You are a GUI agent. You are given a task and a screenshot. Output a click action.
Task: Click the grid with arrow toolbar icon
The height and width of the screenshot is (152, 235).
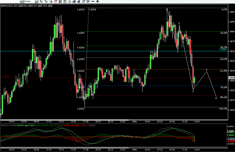(51, 2)
